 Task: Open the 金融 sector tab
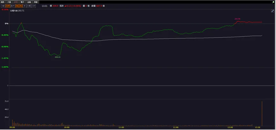coord(29,2)
